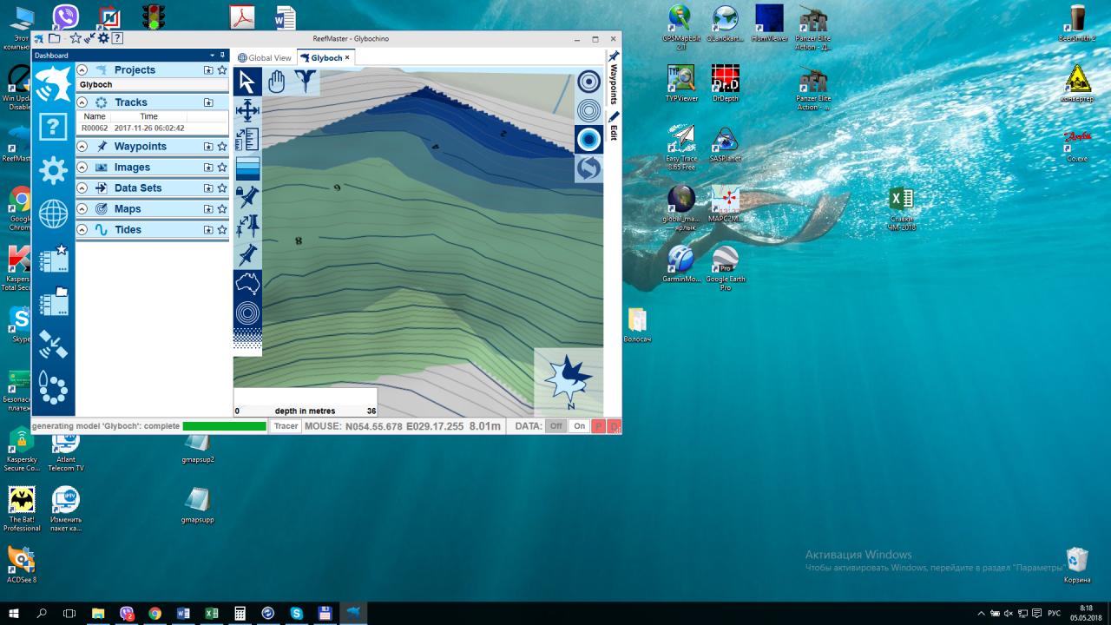This screenshot has width=1111, height=625.
Task: Click the depth color shading swatch
Action: [247, 168]
